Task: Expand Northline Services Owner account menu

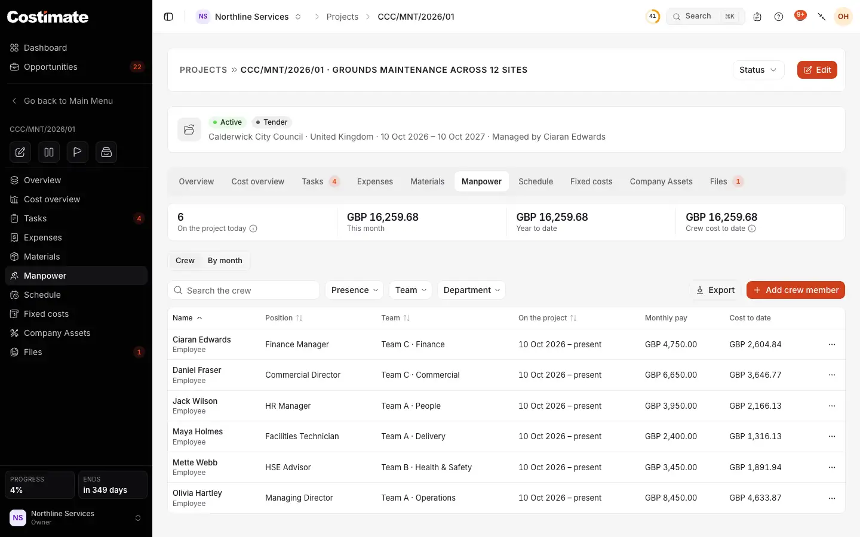Action: [x=76, y=518]
